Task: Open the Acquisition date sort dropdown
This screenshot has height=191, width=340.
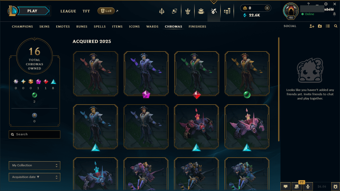Action: (x=35, y=177)
